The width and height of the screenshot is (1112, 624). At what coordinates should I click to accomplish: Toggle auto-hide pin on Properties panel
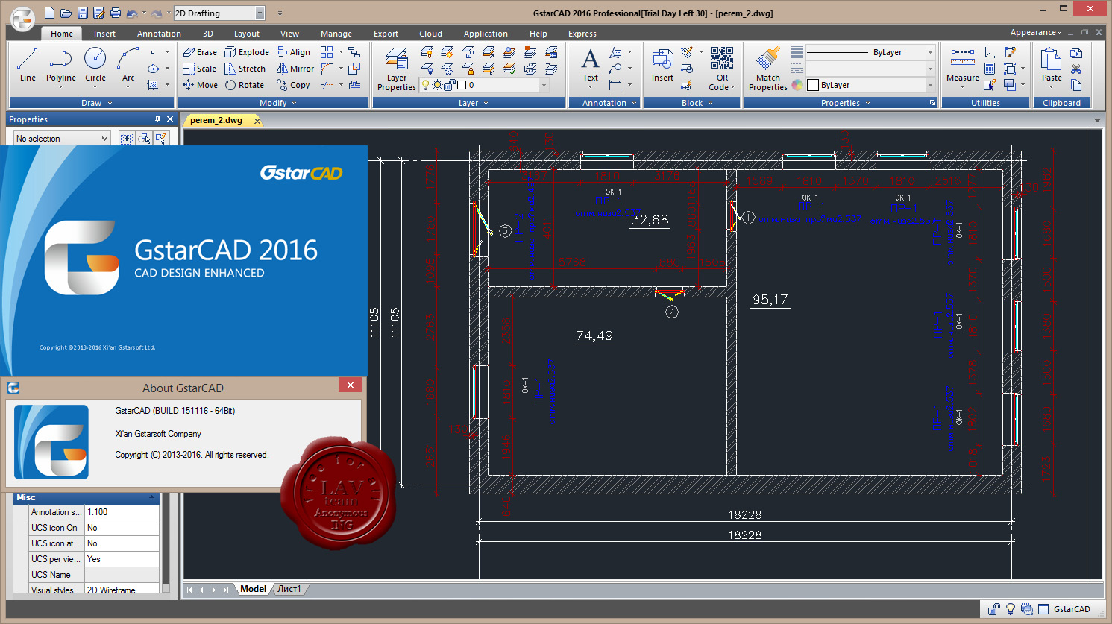(157, 119)
